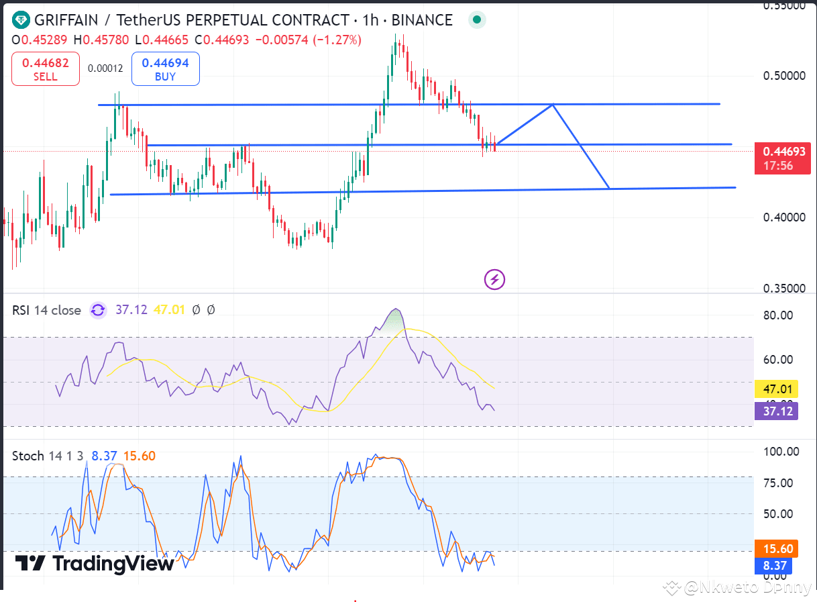Click the GRIFFAIN coin logo icon
The height and width of the screenshot is (602, 817).
click(20, 19)
